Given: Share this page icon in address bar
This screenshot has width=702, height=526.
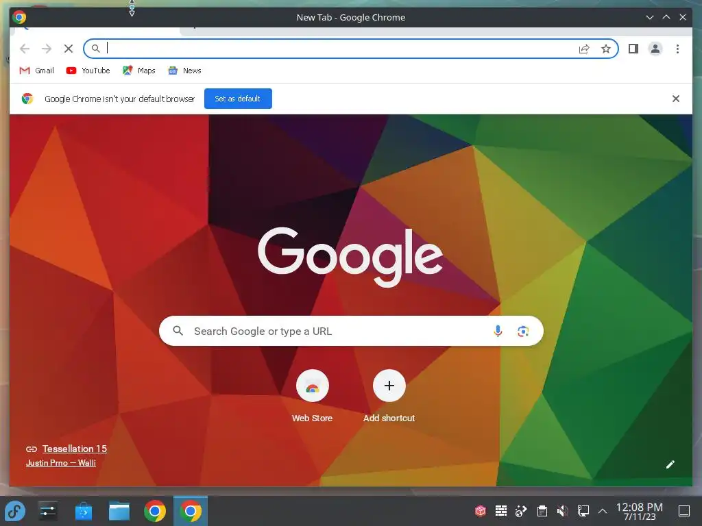Looking at the screenshot, I should click(x=584, y=49).
